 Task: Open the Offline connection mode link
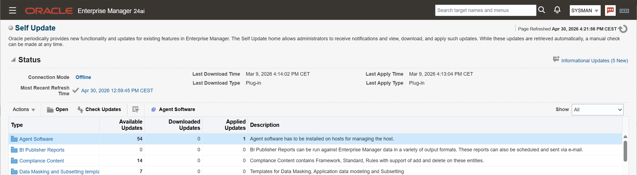(83, 77)
